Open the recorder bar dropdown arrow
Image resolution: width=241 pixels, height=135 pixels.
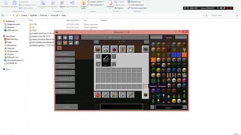coord(218,8)
